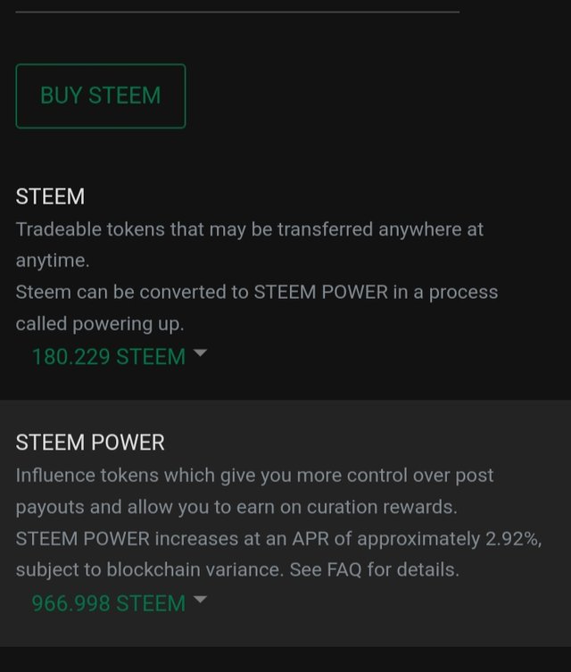Click the horizontal divider above BUY STEEM
The width and height of the screenshot is (571, 672).
point(237,12)
